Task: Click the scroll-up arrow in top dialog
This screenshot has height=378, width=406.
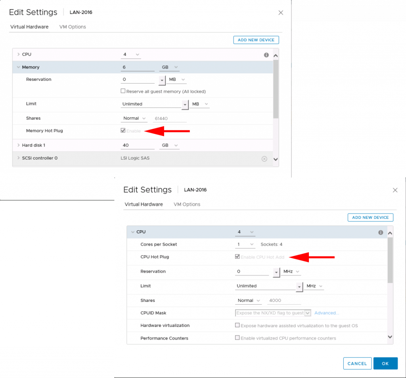Action: point(276,55)
